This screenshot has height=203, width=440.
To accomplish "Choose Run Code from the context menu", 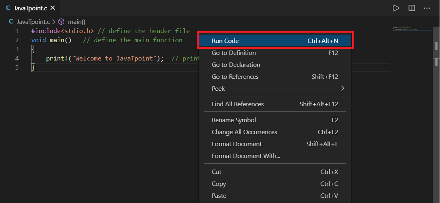I will click(275, 41).
